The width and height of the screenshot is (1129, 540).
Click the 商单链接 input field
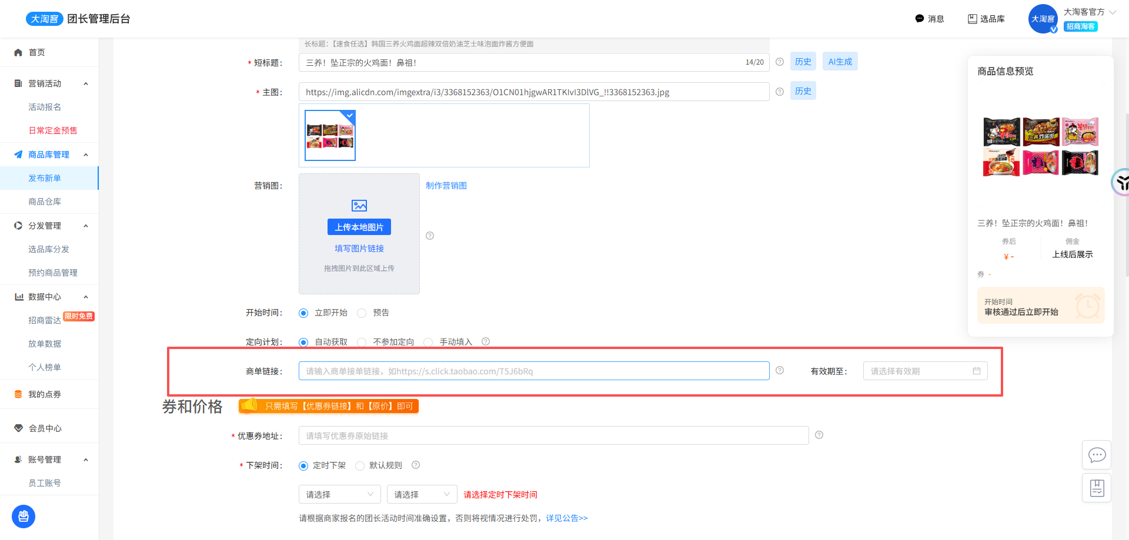pyautogui.click(x=533, y=371)
